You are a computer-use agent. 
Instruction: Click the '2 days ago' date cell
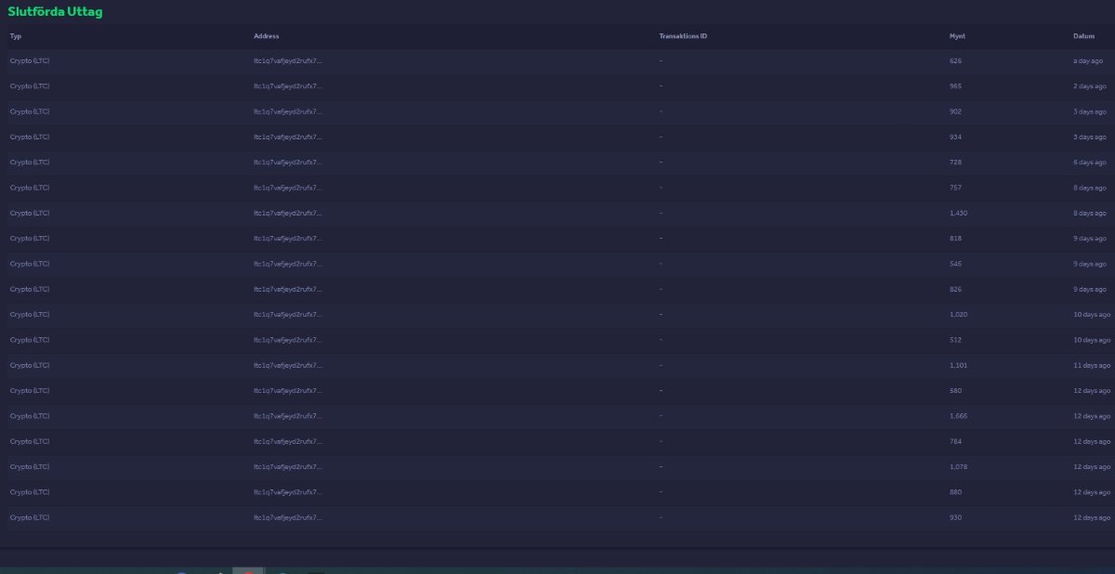[x=1089, y=85]
